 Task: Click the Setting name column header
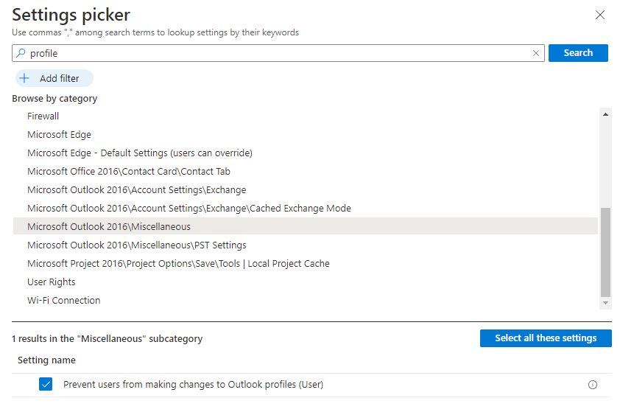pos(46,360)
